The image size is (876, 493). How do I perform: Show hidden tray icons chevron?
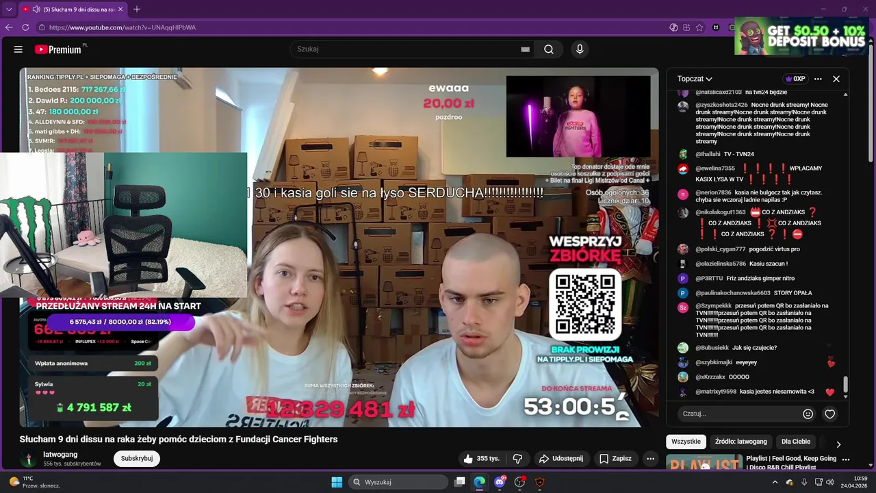point(775,482)
